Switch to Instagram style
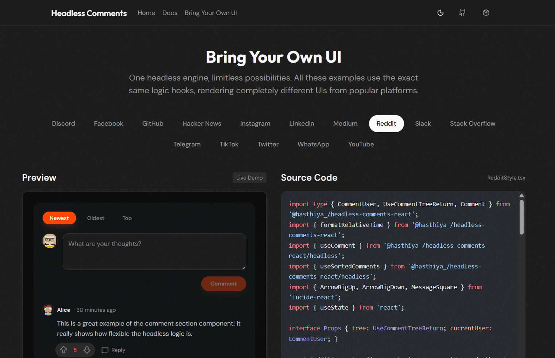 pos(255,123)
